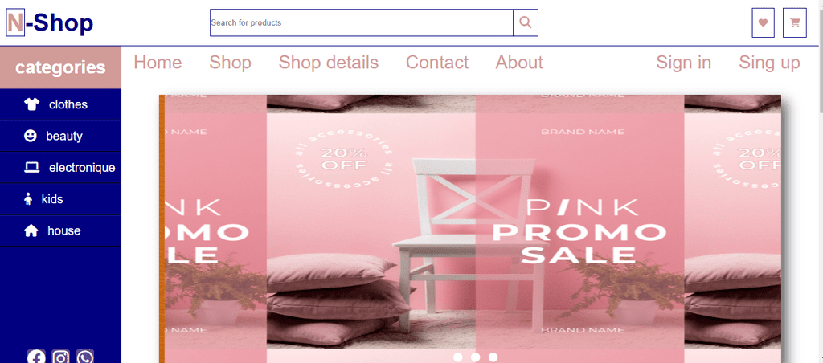The height and width of the screenshot is (363, 823).
Task: Open the Facebook social icon
Action: 36,357
